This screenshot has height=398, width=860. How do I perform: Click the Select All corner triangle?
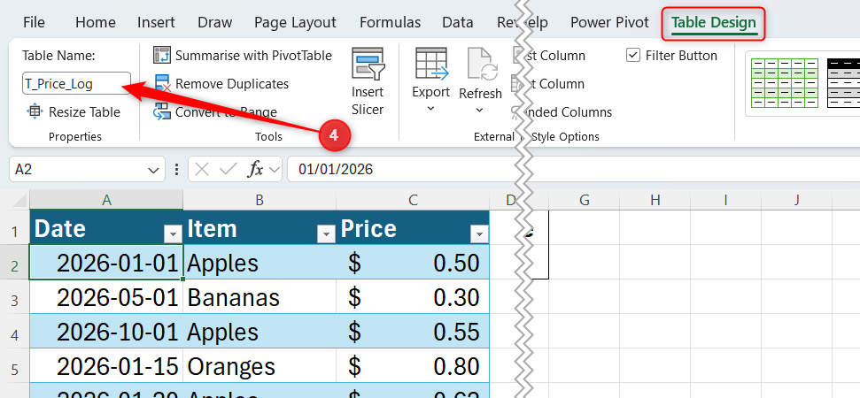pyautogui.click(x=19, y=201)
